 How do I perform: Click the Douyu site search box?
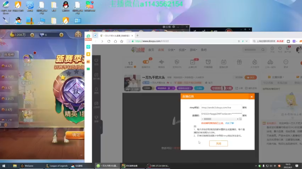pos(251,50)
